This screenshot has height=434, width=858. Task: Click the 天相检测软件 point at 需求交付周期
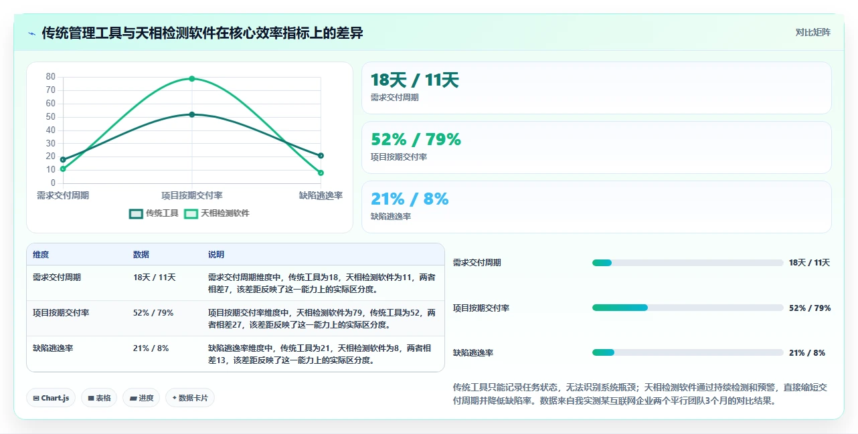[63, 169]
